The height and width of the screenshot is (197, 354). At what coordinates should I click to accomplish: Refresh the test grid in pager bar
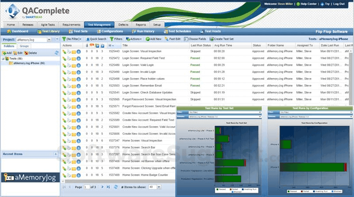[116, 187]
